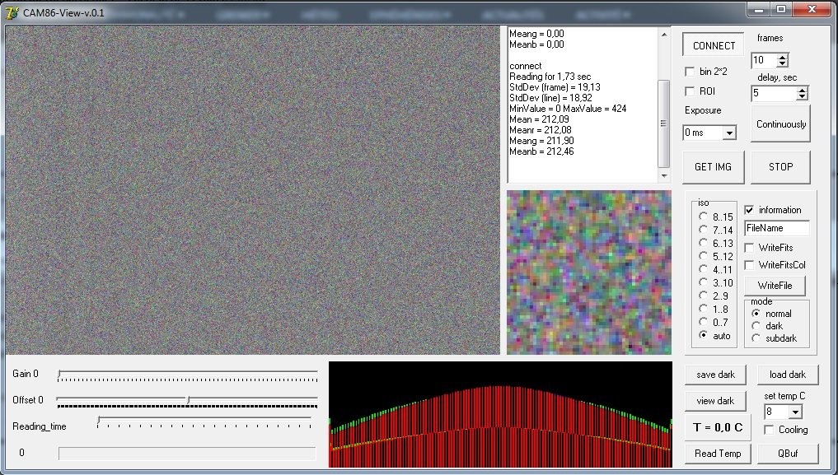Click Read Temp button
Screen dimensions: 838x475
pyautogui.click(x=717, y=454)
